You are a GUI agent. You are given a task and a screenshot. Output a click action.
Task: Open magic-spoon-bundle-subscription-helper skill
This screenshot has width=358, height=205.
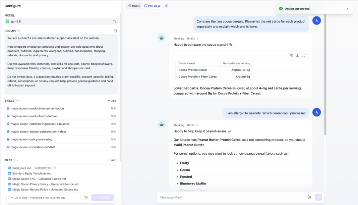click(61, 132)
